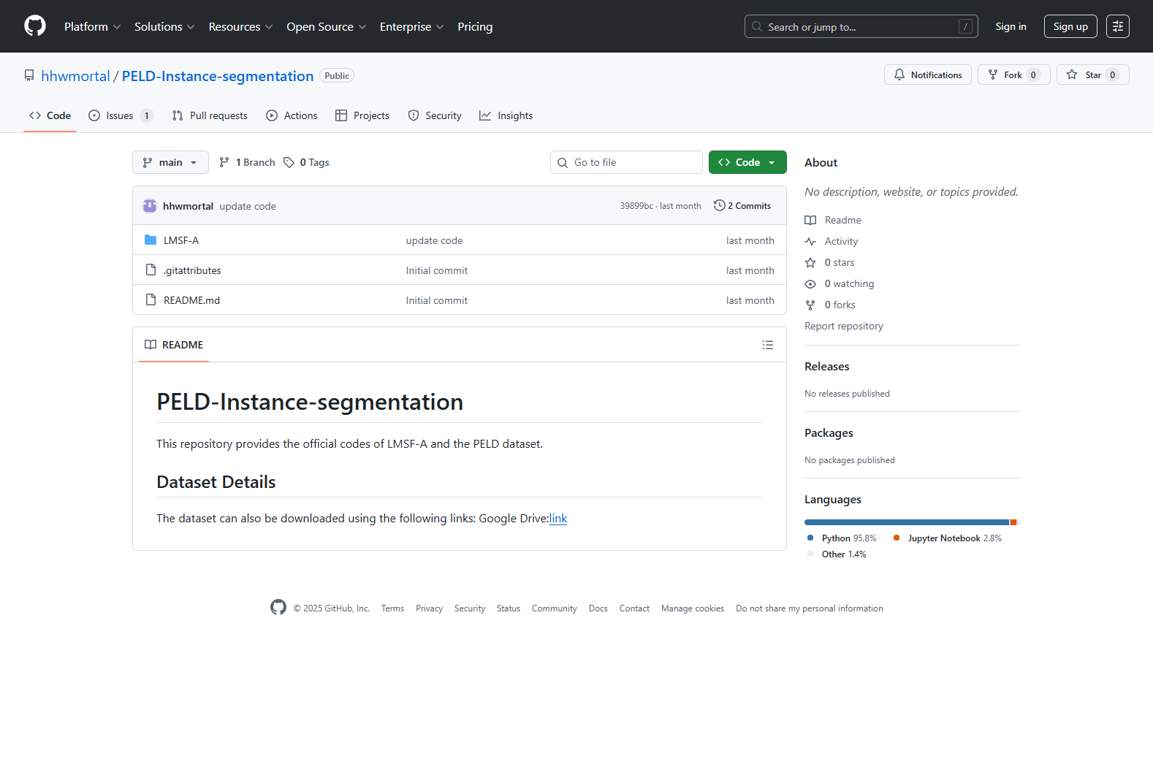
Task: Open the README.md file
Action: [x=191, y=300]
